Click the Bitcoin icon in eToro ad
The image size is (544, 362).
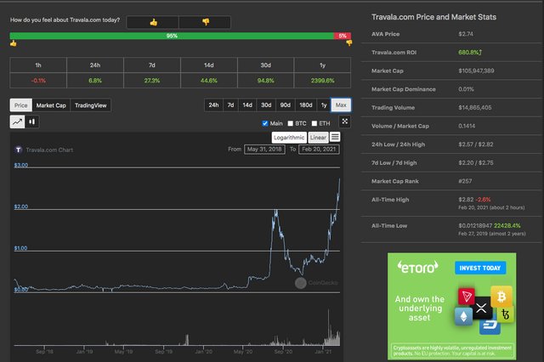coord(501,299)
